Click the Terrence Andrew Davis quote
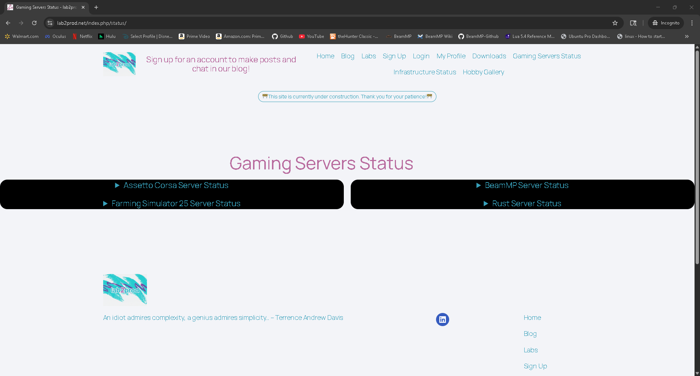Viewport: 700px width, 376px height. [x=223, y=318]
